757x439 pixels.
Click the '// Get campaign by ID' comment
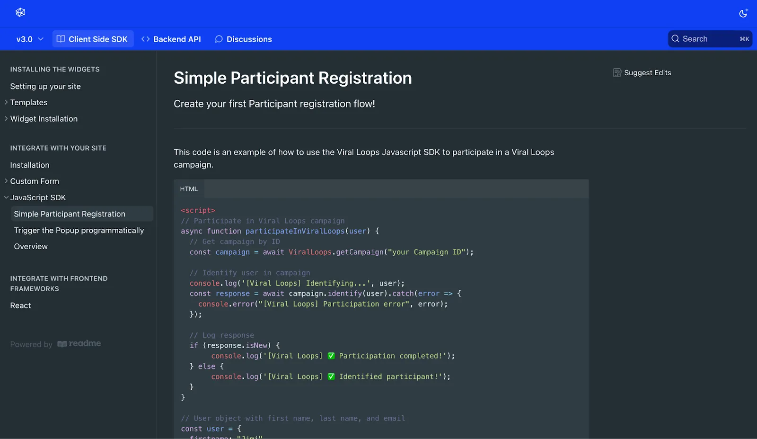(235, 242)
